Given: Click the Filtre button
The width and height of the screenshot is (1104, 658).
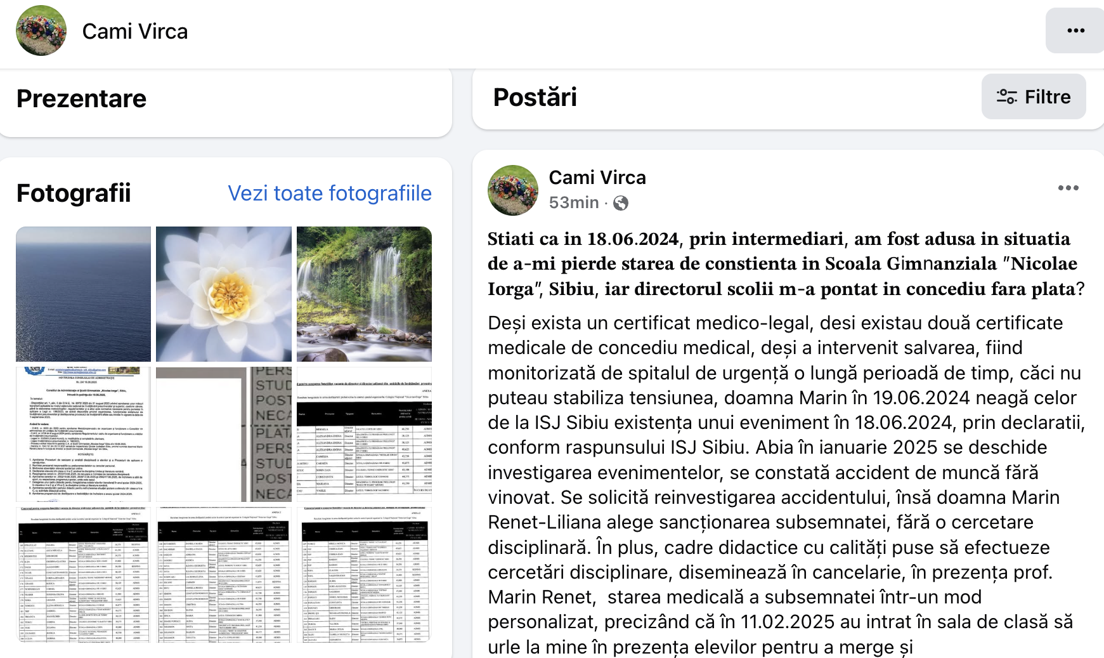Looking at the screenshot, I should pyautogui.click(x=1034, y=96).
